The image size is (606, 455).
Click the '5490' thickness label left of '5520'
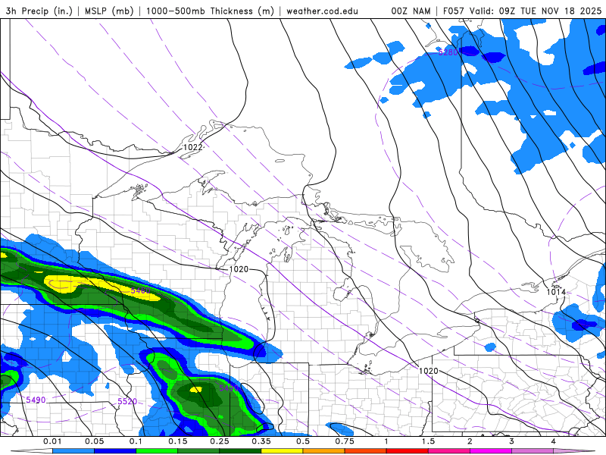36,400
